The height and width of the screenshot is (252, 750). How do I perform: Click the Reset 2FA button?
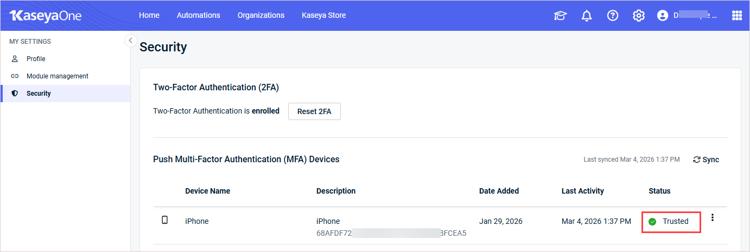[314, 111]
